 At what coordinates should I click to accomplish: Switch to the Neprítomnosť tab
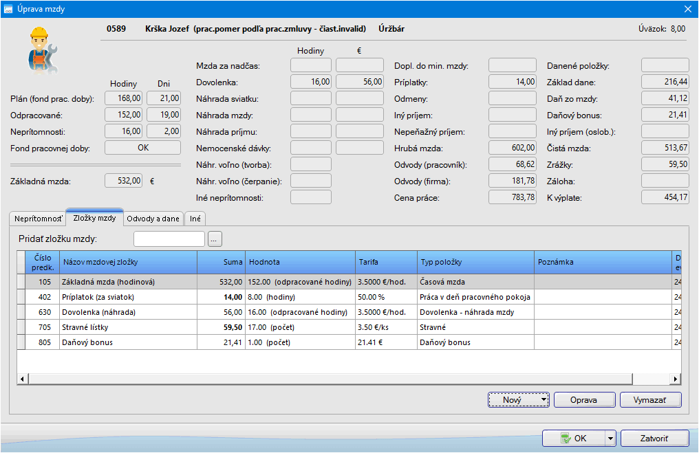click(x=39, y=219)
